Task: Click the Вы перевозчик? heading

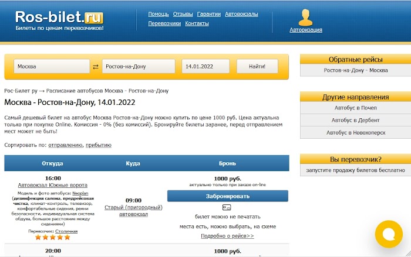Action: click(356, 159)
